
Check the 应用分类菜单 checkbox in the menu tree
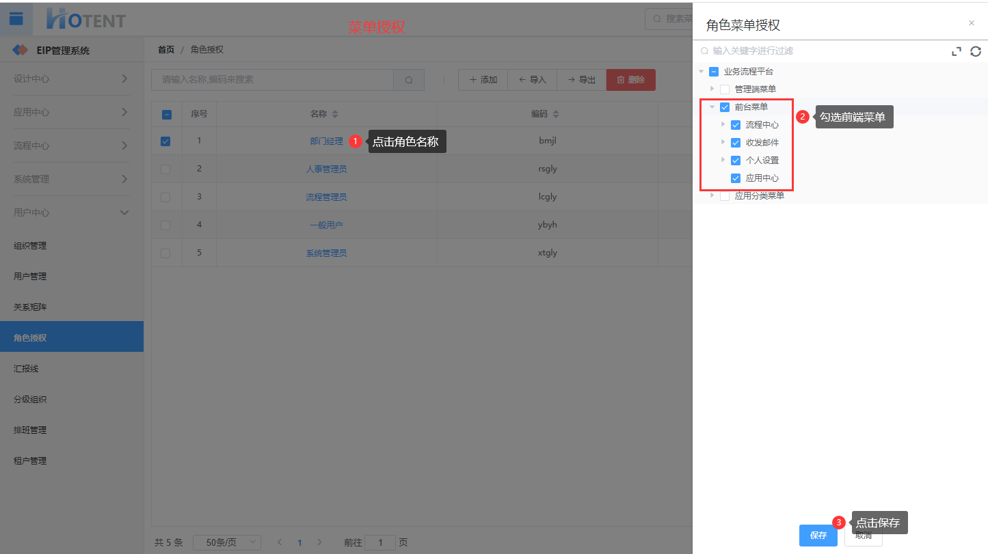pyautogui.click(x=725, y=196)
